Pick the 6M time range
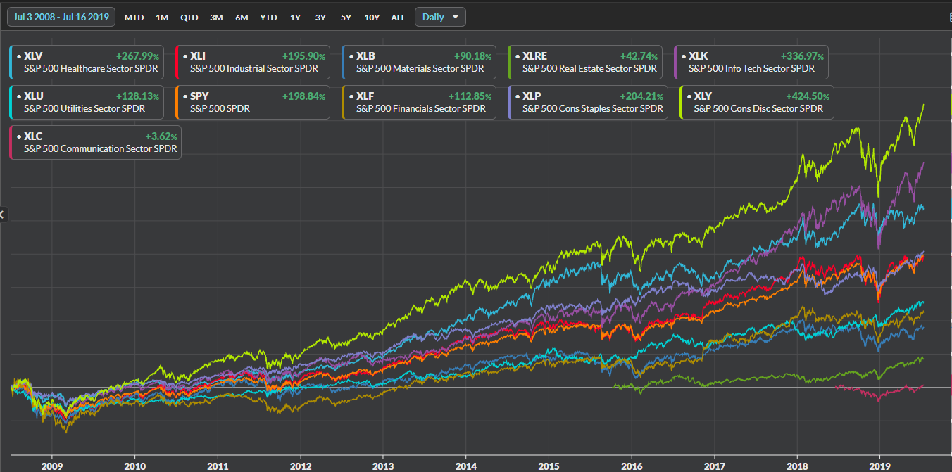The width and height of the screenshot is (952, 472). pyautogui.click(x=242, y=18)
